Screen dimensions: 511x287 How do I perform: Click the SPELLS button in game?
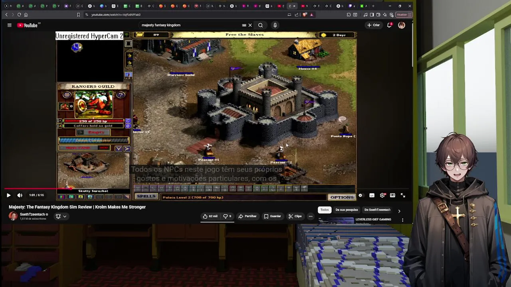[146, 197]
